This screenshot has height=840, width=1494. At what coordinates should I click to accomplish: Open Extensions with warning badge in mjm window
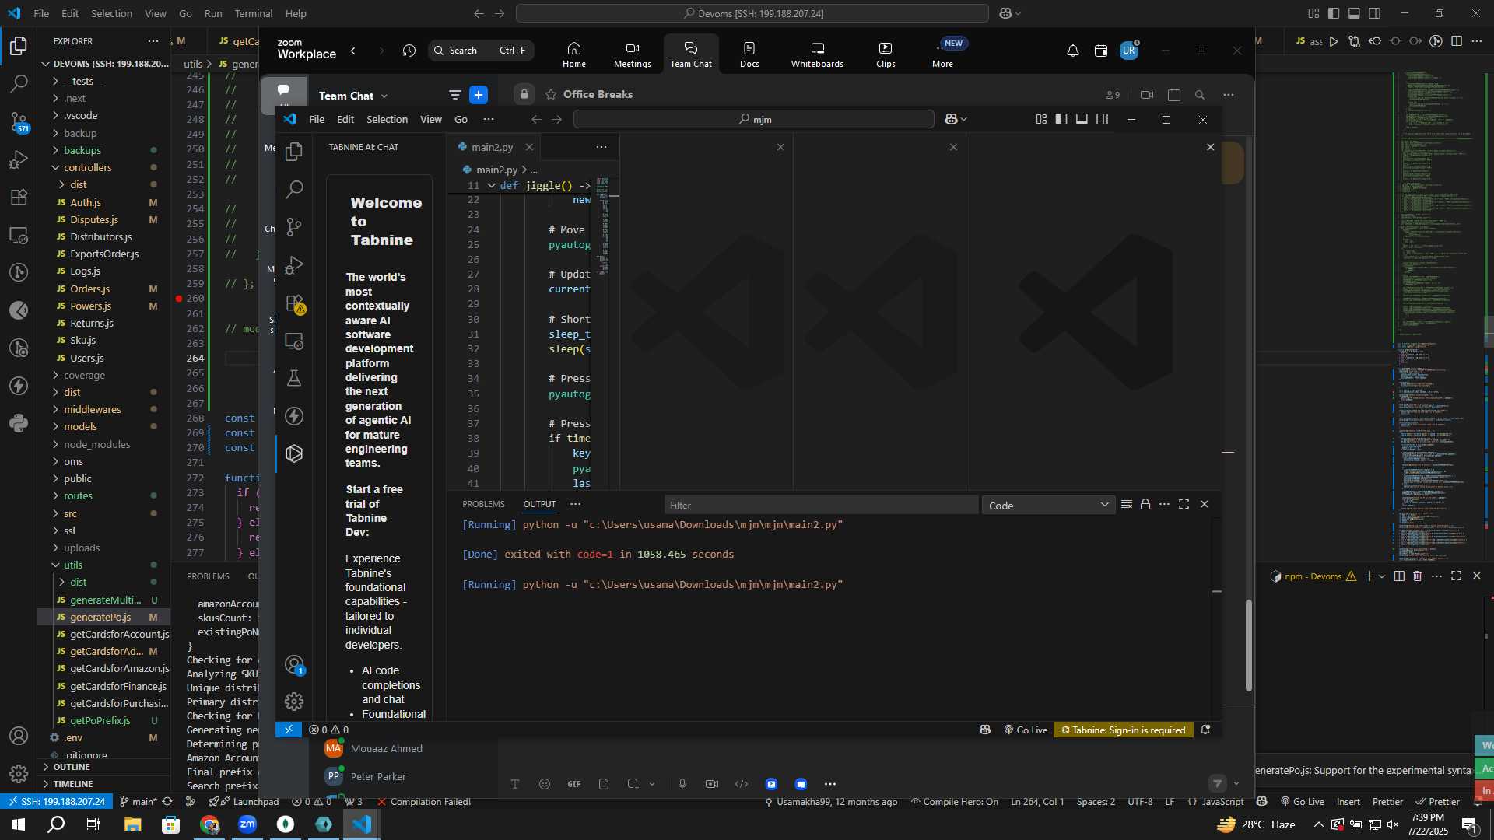294,303
